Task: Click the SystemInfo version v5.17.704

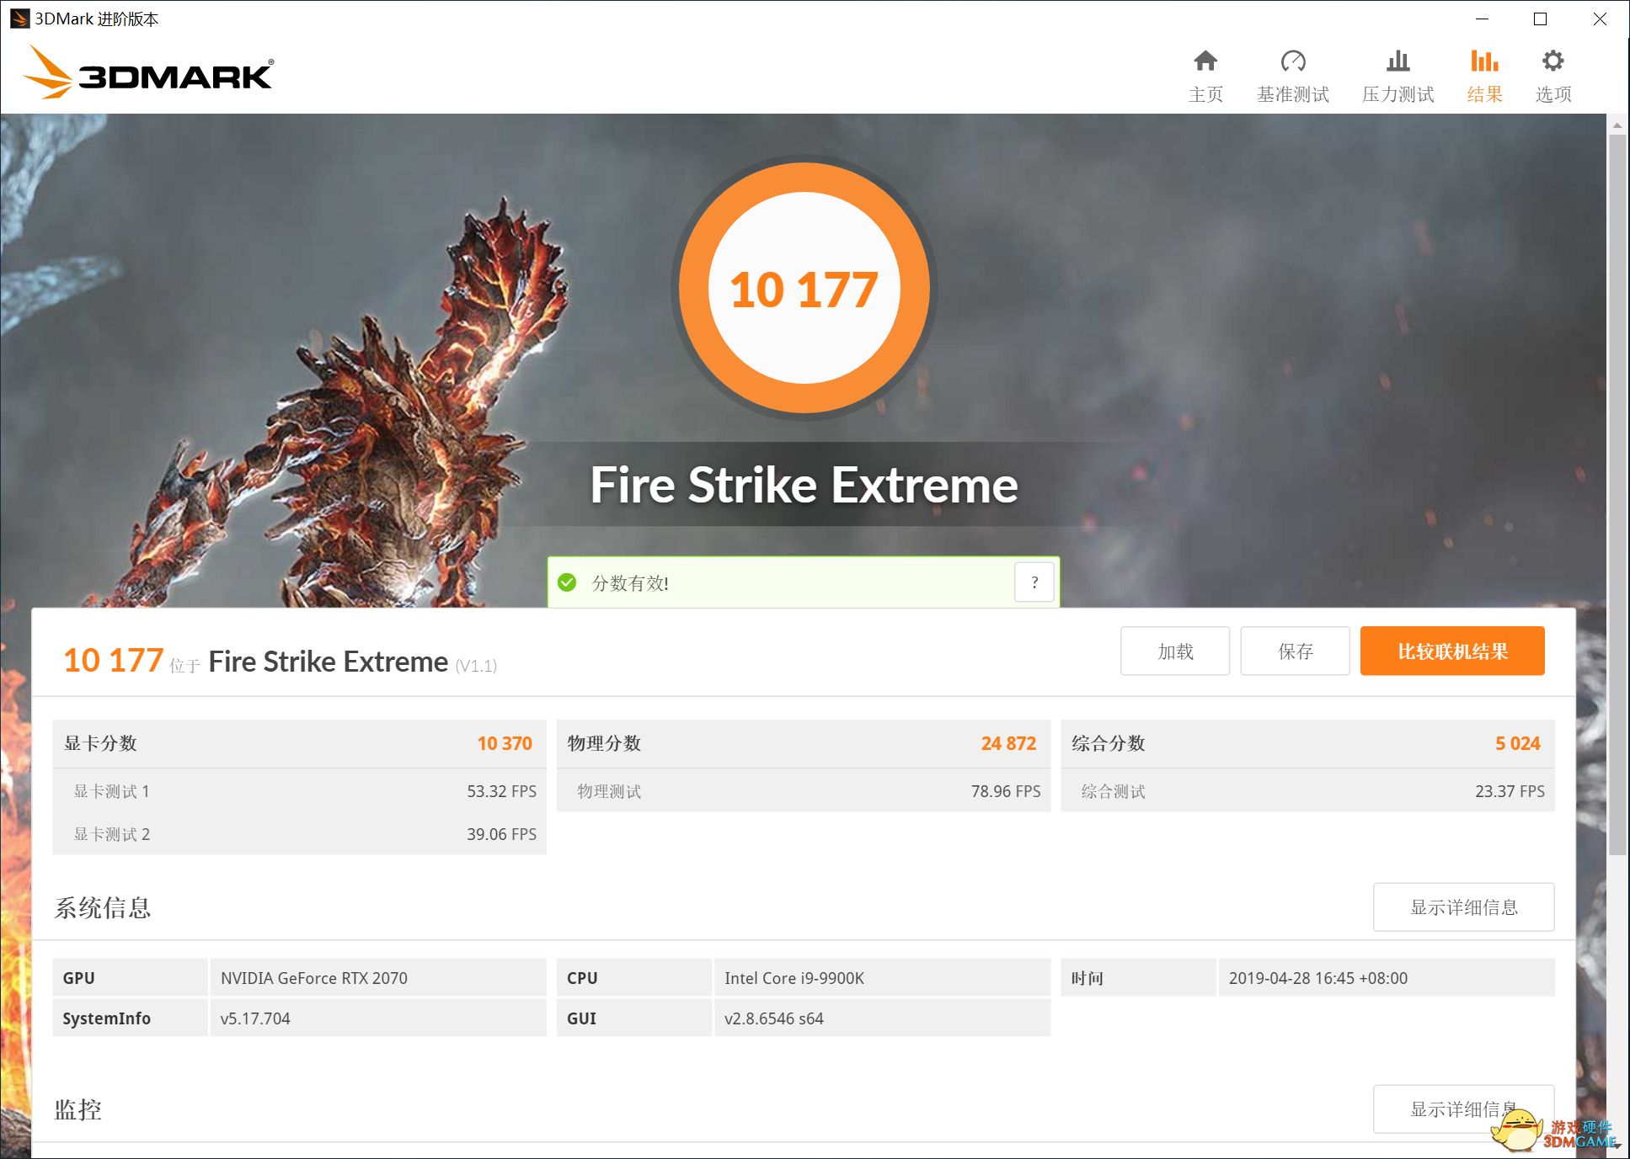Action: coord(255,1018)
